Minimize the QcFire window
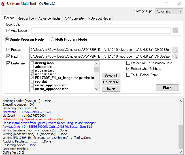185x155 pixels. click(x=153, y=4)
